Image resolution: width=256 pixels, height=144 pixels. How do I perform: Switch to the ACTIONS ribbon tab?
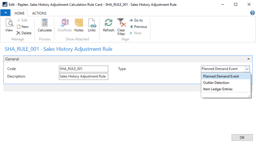39,13
